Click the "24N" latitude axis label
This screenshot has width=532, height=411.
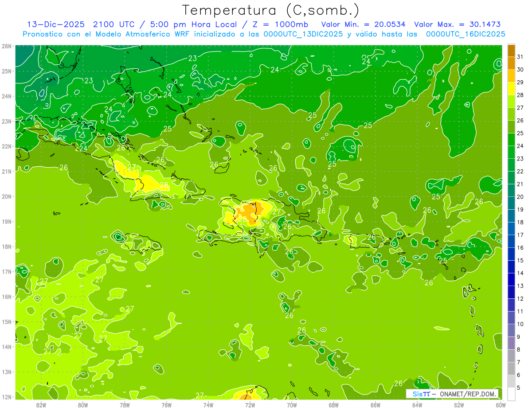tap(7, 96)
